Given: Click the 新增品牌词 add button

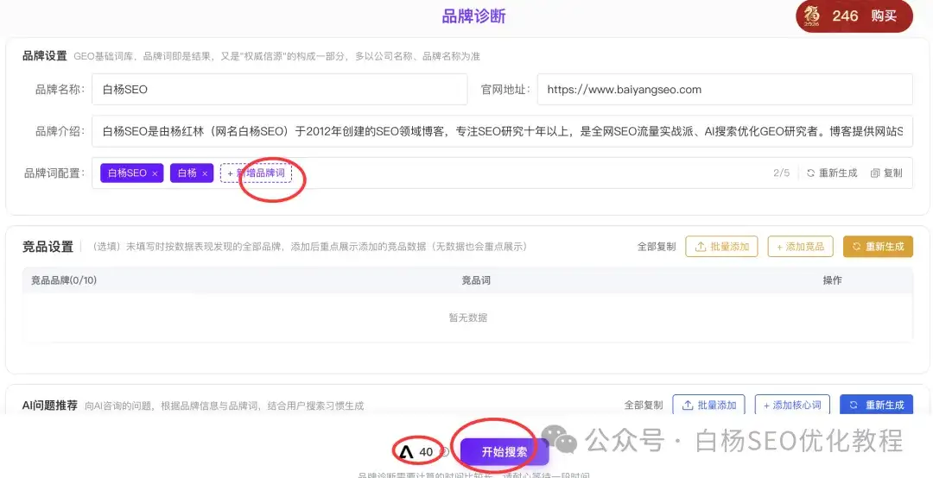Looking at the screenshot, I should pos(256,173).
